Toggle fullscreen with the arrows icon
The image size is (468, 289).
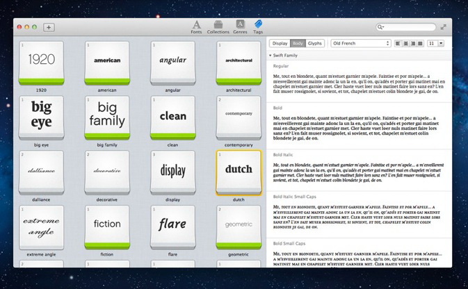tap(444, 27)
